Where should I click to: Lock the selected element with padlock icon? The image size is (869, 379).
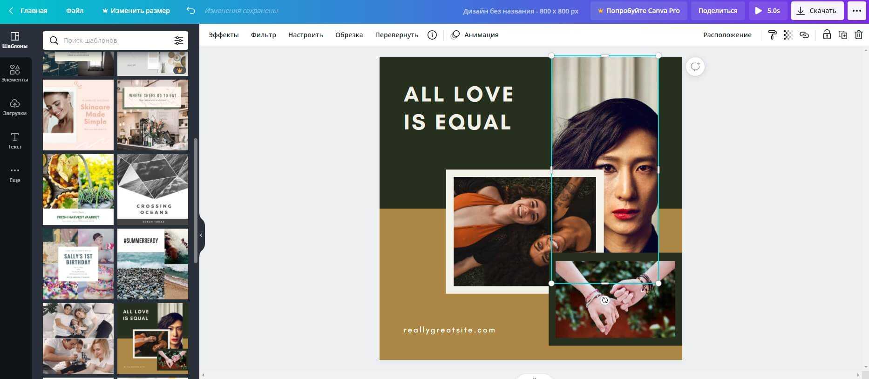827,35
